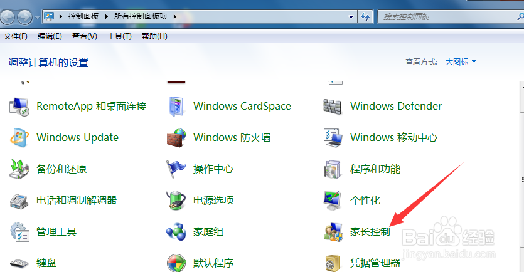Open the 大图标 view mode dropdown
The height and width of the screenshot is (272, 524).
pyautogui.click(x=461, y=62)
